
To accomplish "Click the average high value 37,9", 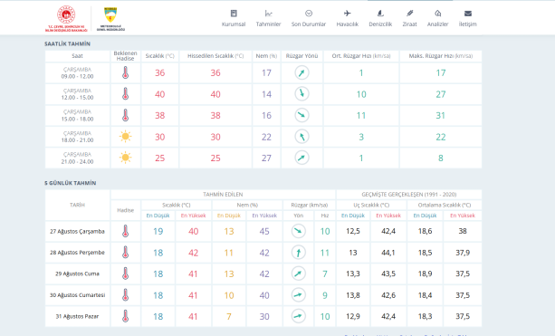I will [463, 253].
